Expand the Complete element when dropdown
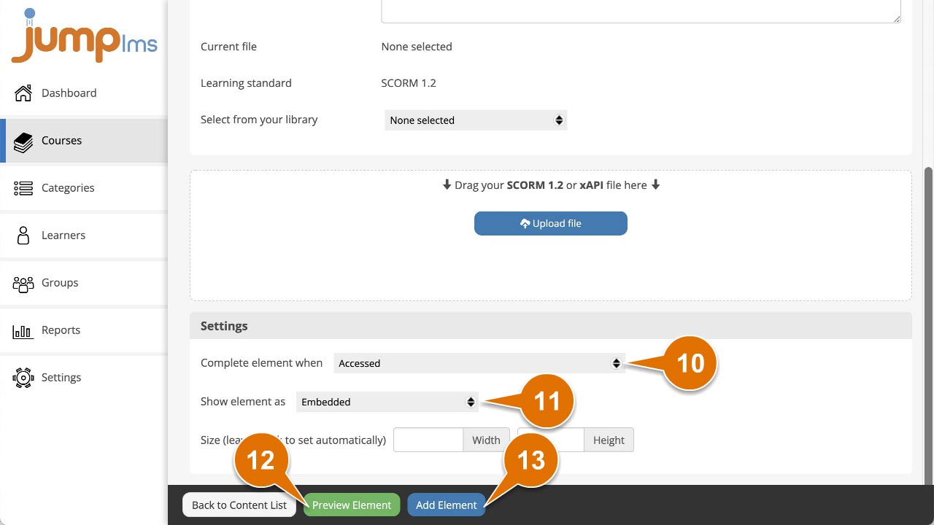This screenshot has height=525, width=934. tap(479, 363)
